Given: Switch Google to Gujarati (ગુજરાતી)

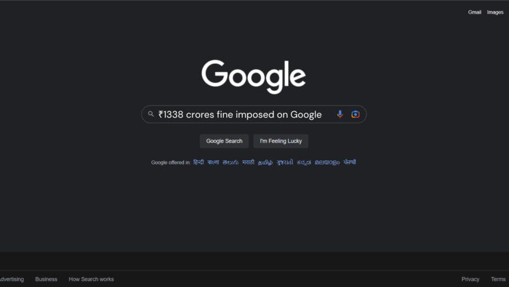Looking at the screenshot, I should [x=285, y=162].
